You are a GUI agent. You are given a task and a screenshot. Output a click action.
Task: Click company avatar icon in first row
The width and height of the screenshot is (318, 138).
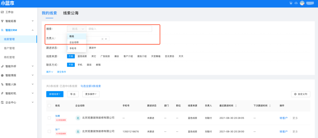coord(78,118)
